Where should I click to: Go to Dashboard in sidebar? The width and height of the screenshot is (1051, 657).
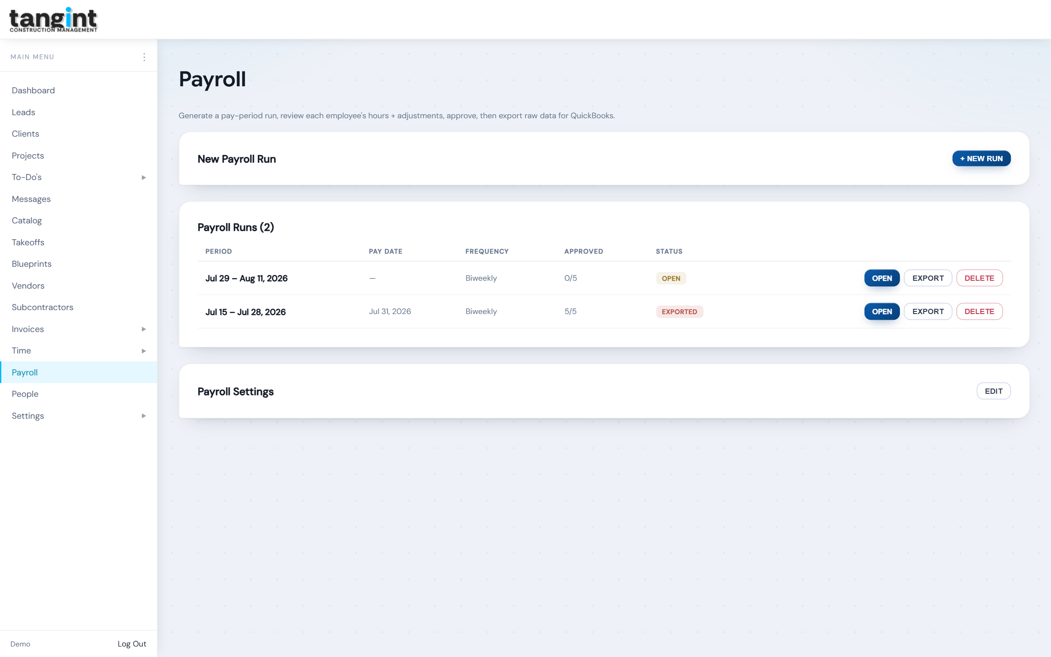point(33,91)
